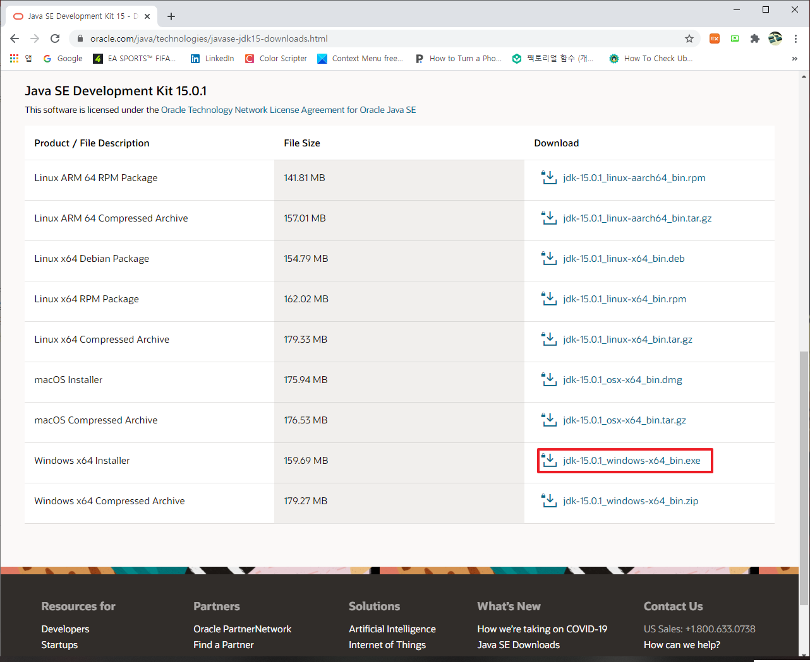810x662 pixels.
Task: Reload the page with the refresh icon
Action: (55, 38)
